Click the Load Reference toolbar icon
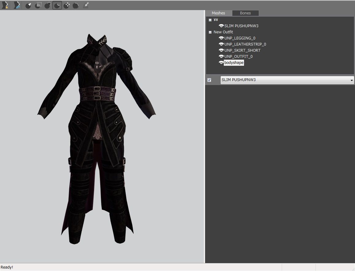 tap(17, 5)
